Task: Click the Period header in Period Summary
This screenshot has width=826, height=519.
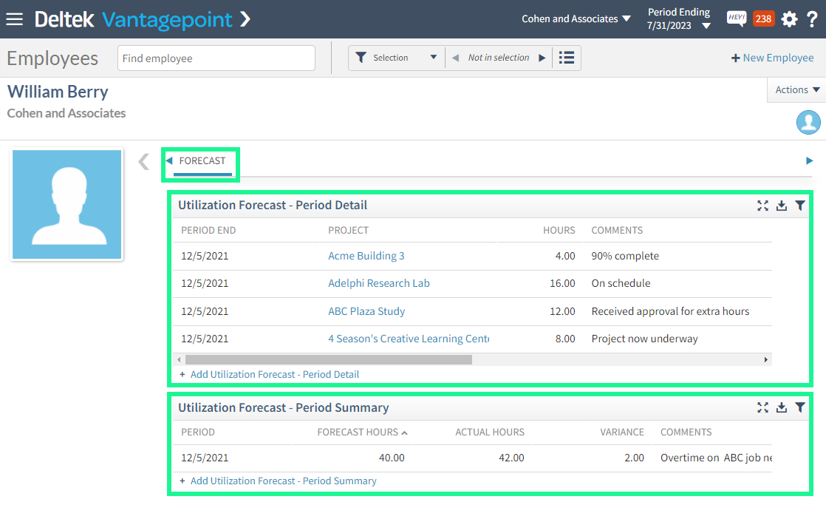Action: pyautogui.click(x=198, y=432)
